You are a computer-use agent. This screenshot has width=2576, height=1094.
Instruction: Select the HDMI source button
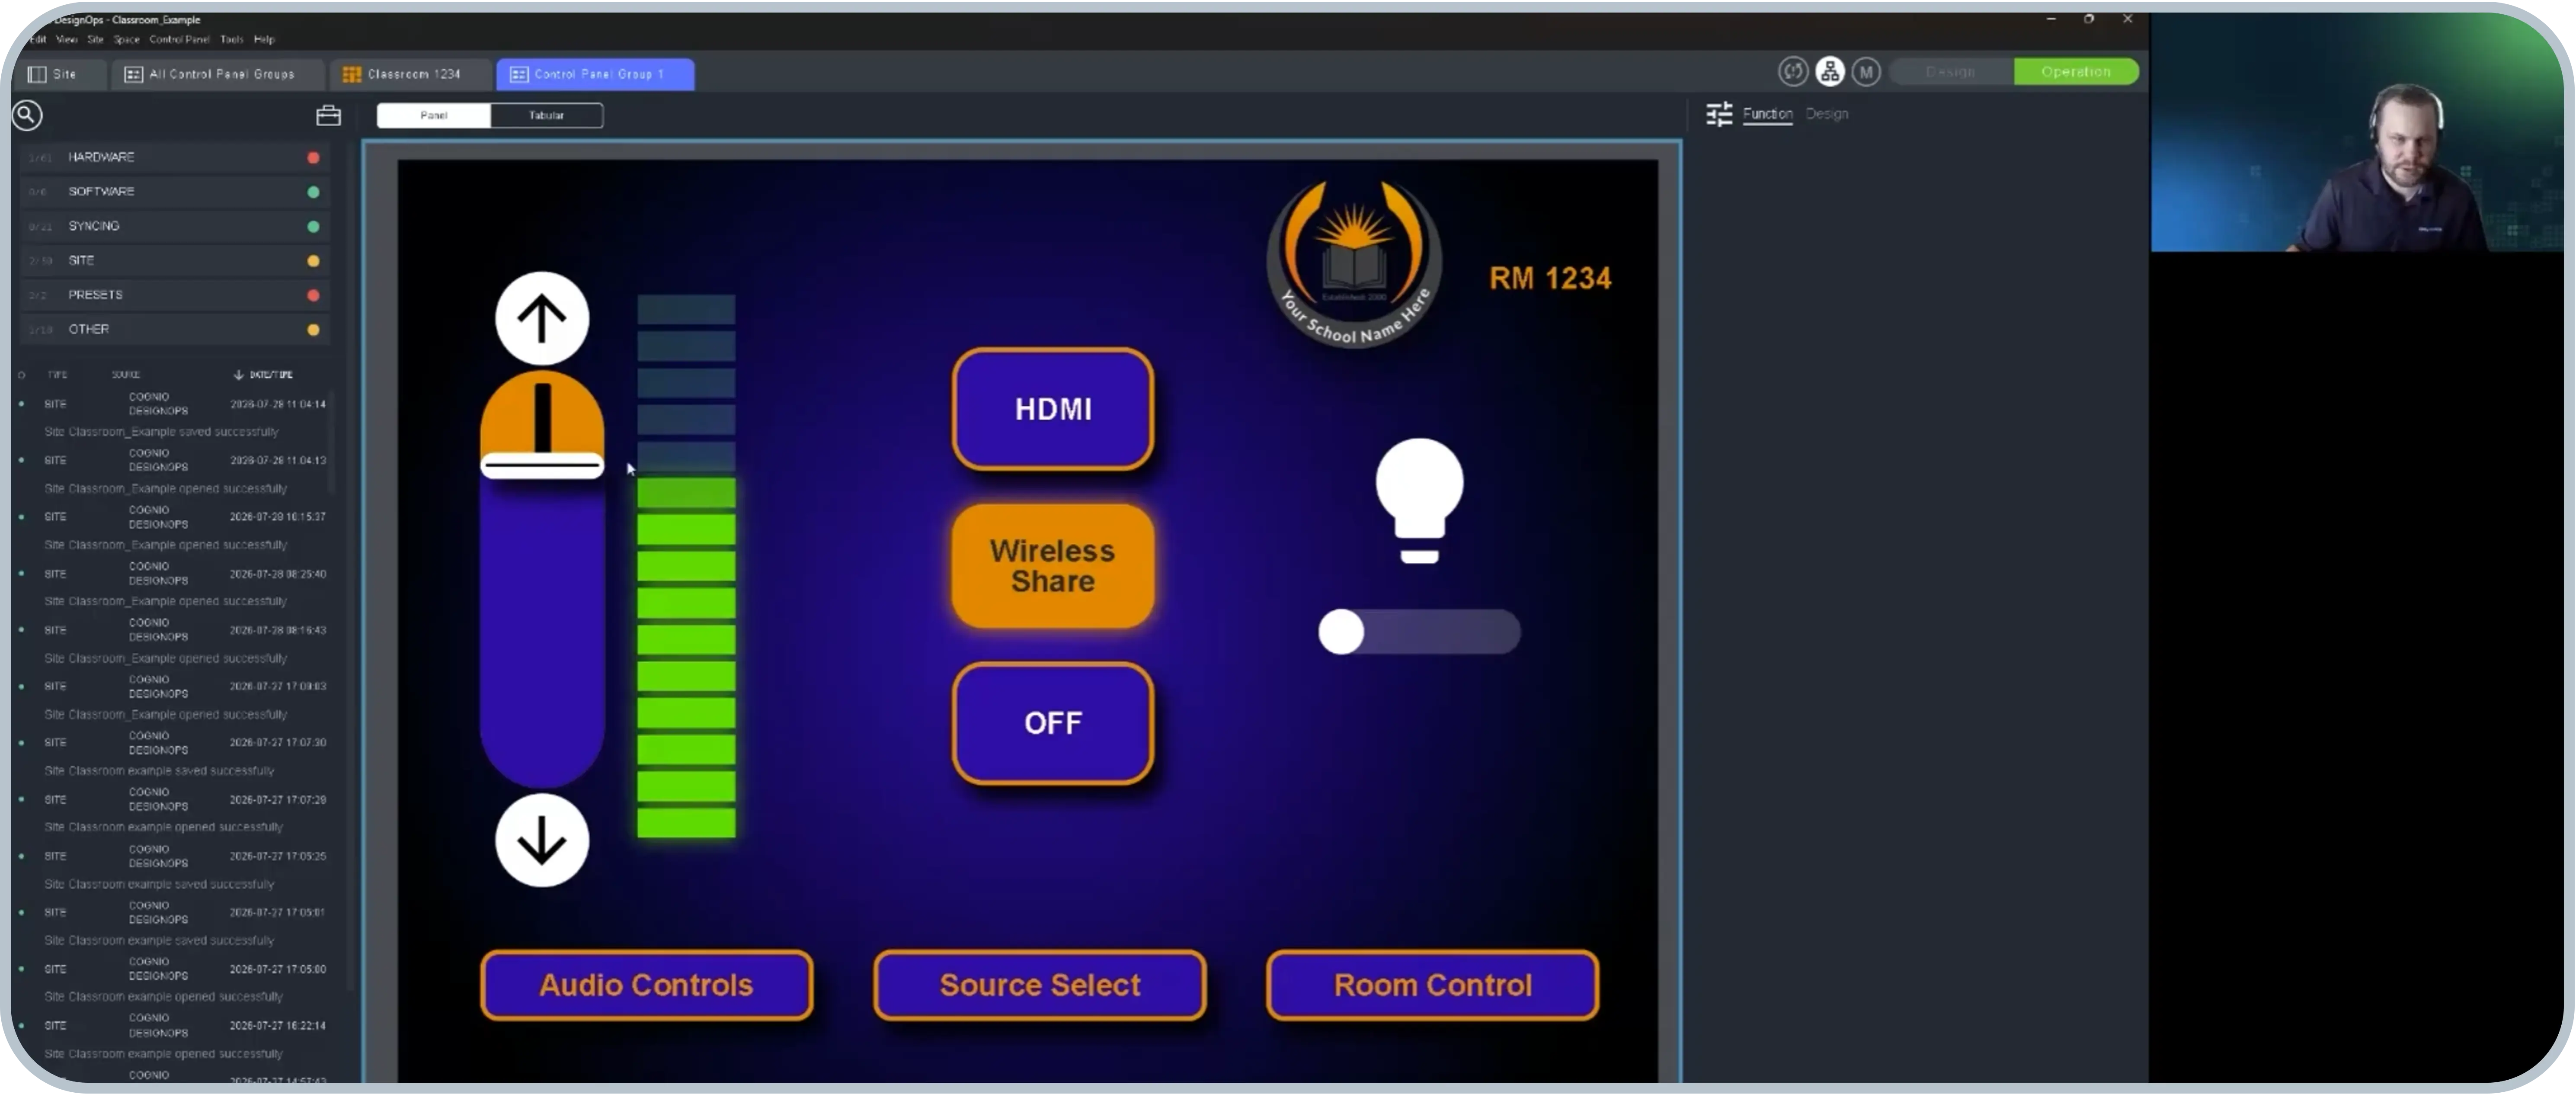tap(1053, 409)
